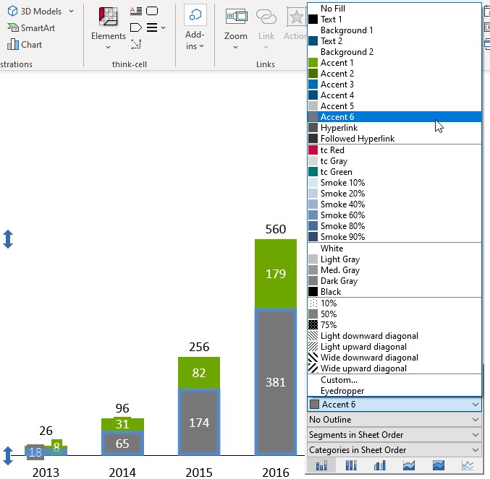The width and height of the screenshot is (490, 479).
Task: Insert a SmartArt graphic
Action: (x=32, y=28)
